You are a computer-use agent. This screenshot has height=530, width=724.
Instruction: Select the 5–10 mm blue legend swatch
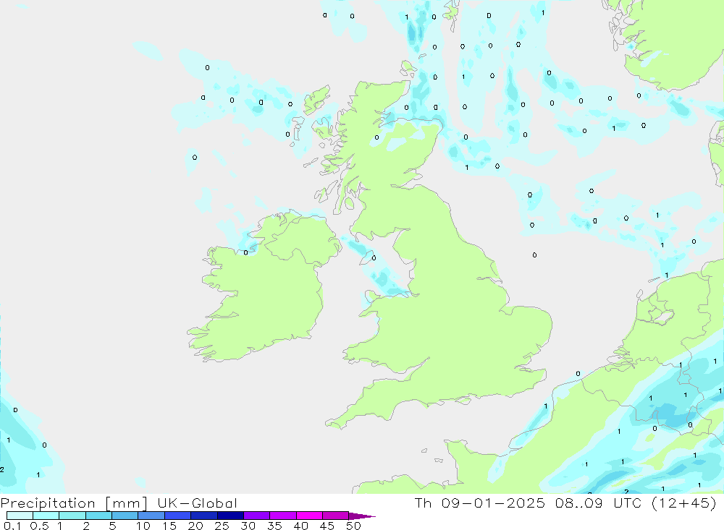click(x=125, y=516)
